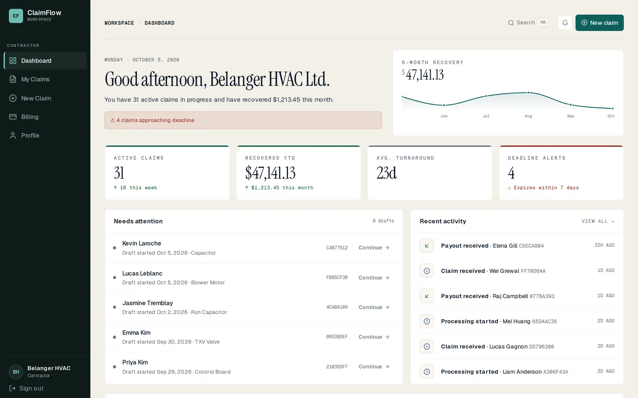Click Workspace breadcrumb
Viewport: 638px width, 398px height.
click(x=119, y=23)
